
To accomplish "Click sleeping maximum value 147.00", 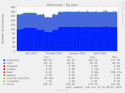I will tap(115, 60).
